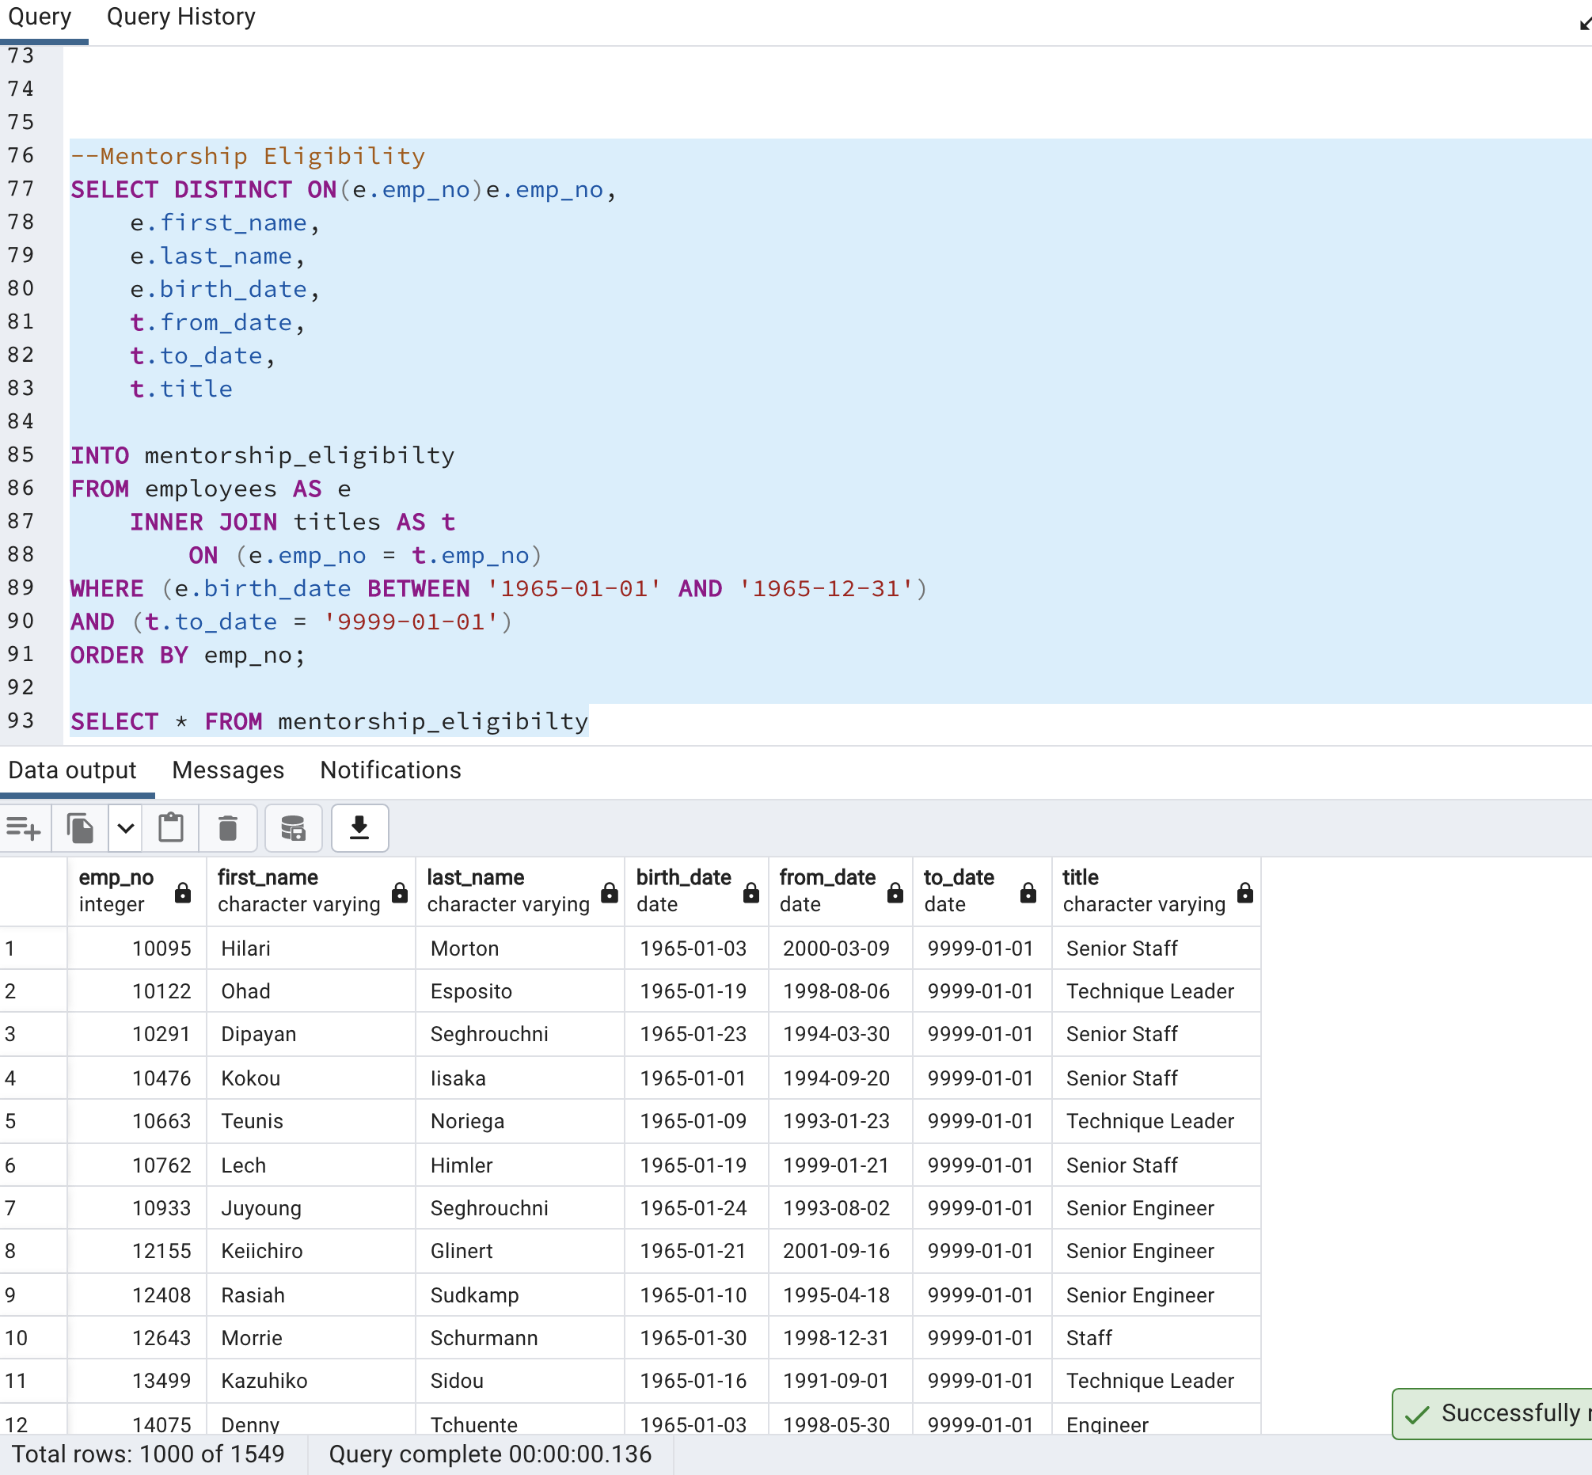The width and height of the screenshot is (1592, 1475).
Task: Copy selected rows using the copy icon
Action: 80,827
